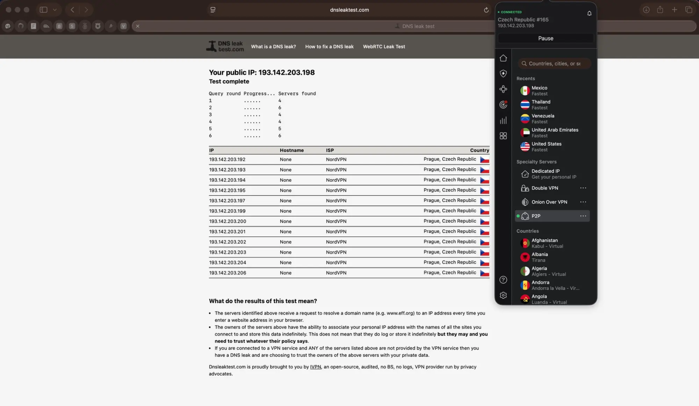Open help via the question mark icon
Image resolution: width=699 pixels, height=406 pixels.
click(503, 280)
